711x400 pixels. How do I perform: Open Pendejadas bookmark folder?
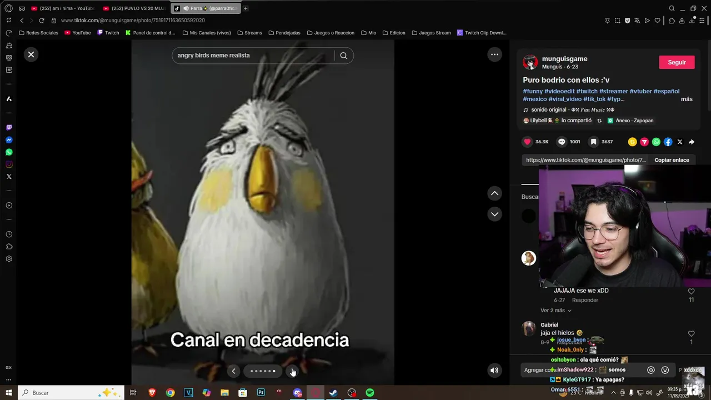[284, 33]
